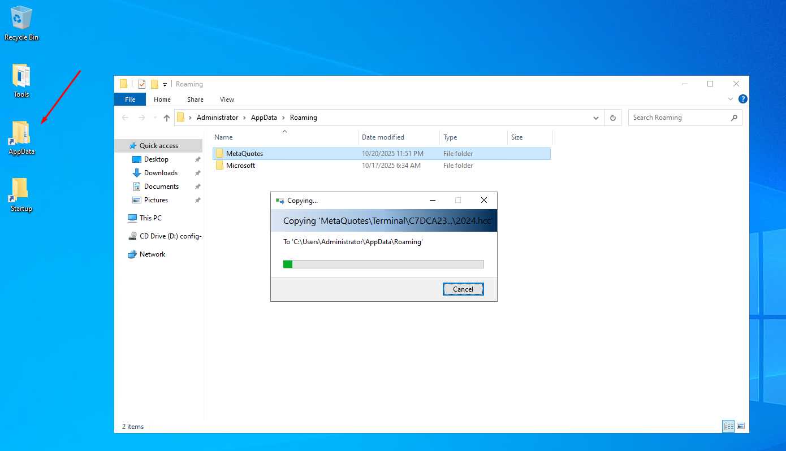This screenshot has height=451, width=786.
Task: Click the Up arrow navigation button
Action: pos(166,118)
